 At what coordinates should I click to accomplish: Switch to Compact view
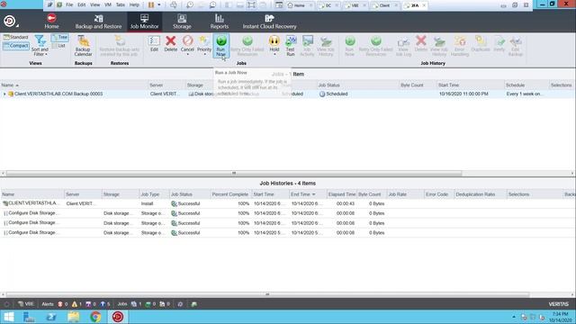(16, 46)
